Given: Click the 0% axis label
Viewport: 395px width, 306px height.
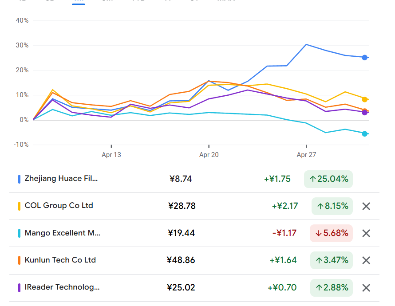Looking at the screenshot, I should click(24, 120).
